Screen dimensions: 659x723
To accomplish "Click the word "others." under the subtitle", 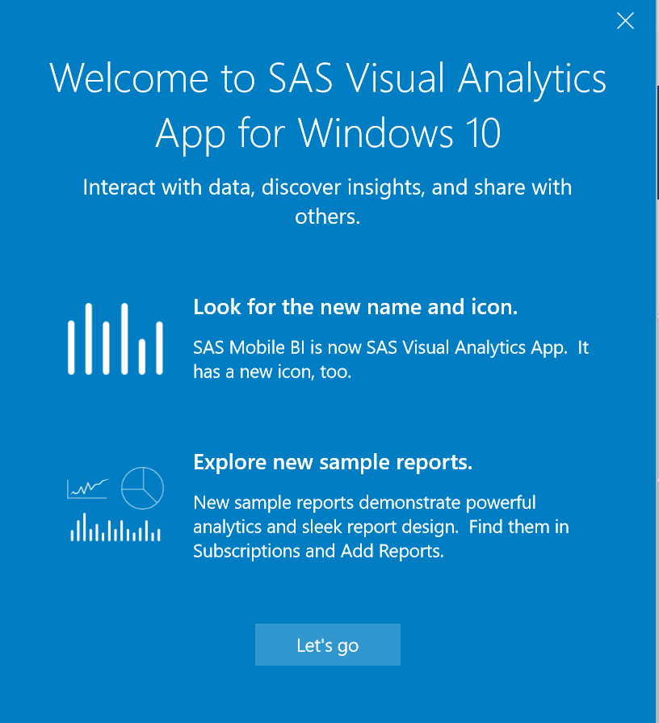I will tap(327, 217).
